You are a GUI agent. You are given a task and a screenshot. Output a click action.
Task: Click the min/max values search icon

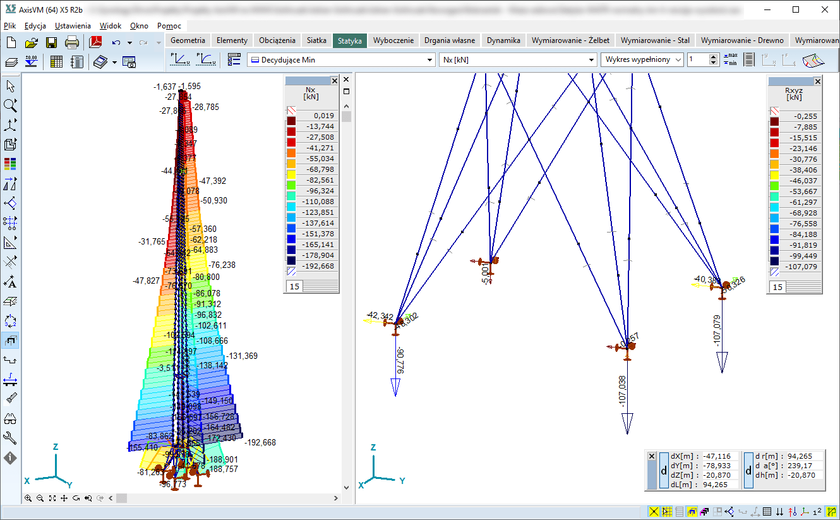click(x=730, y=59)
